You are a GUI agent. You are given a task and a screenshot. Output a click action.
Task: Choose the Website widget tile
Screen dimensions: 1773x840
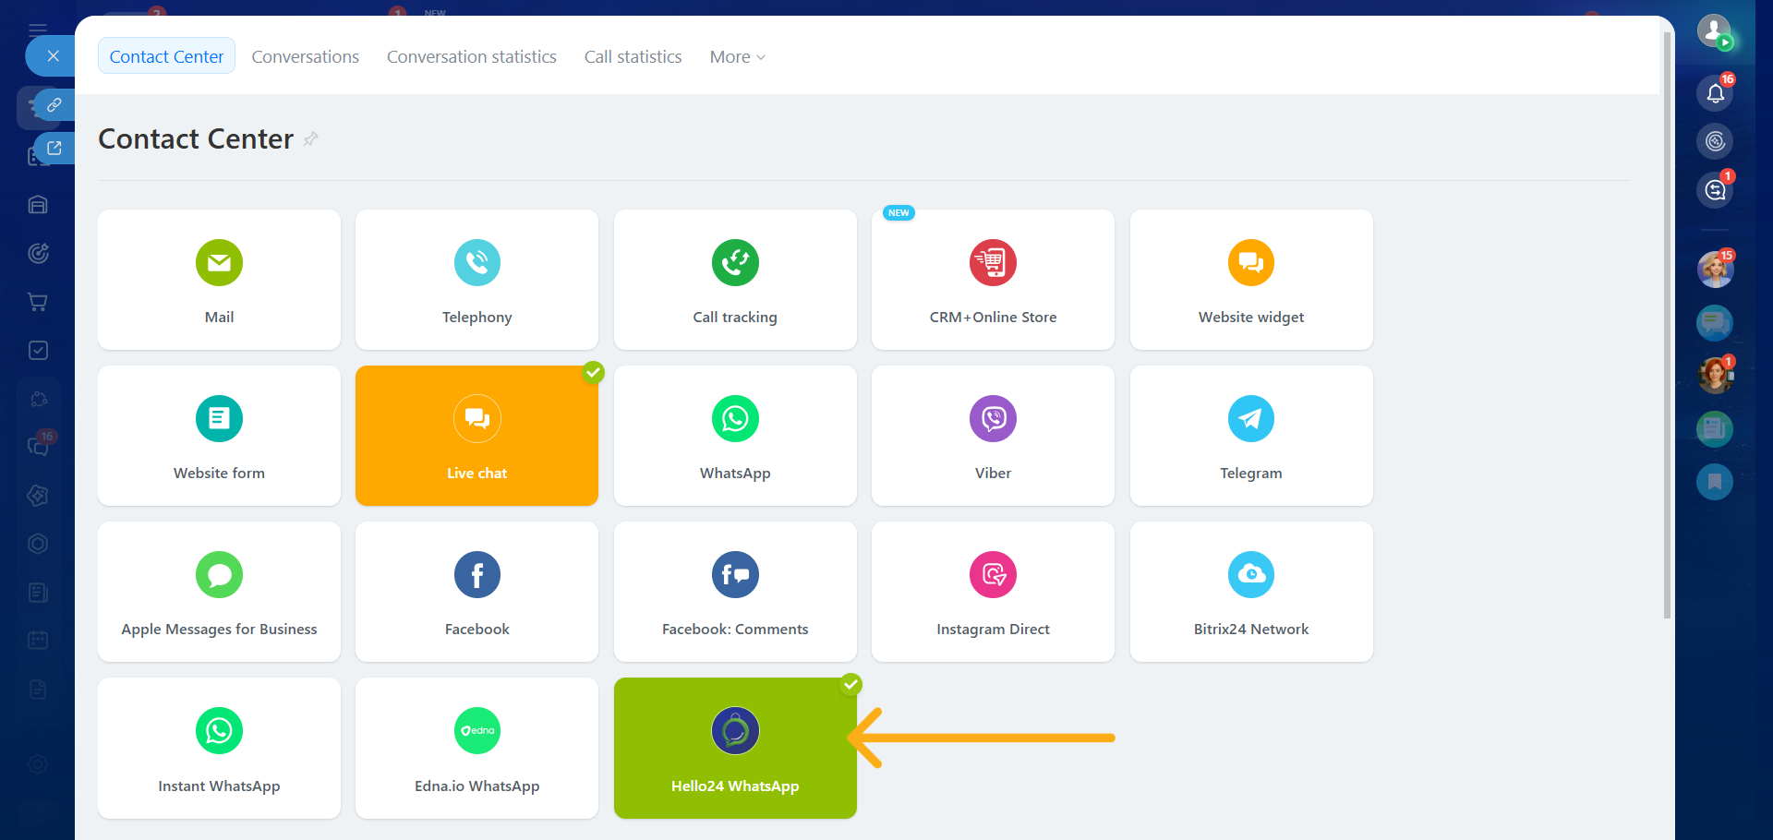[x=1251, y=280]
